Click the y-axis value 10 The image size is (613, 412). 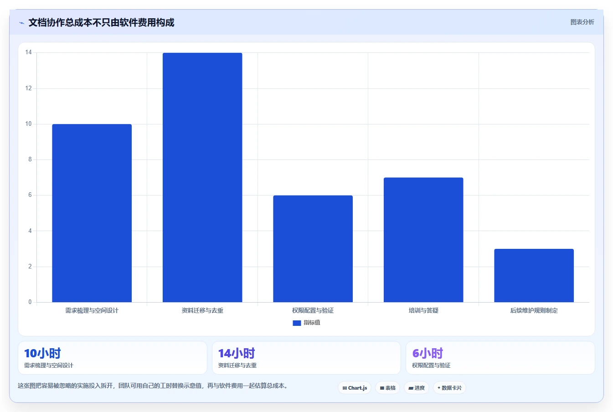coord(29,124)
